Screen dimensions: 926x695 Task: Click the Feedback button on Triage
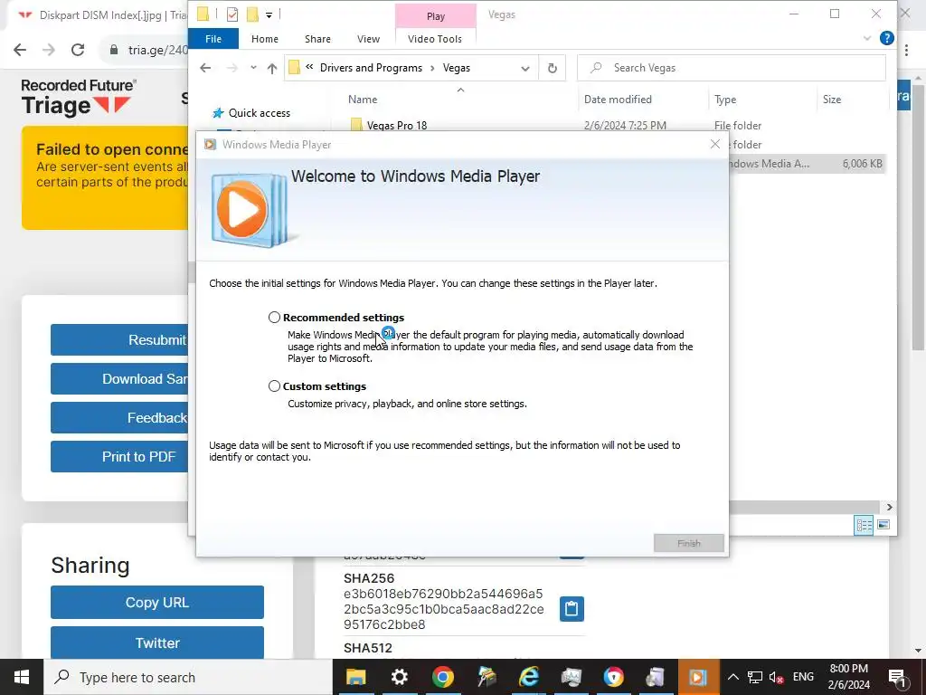[119, 418]
